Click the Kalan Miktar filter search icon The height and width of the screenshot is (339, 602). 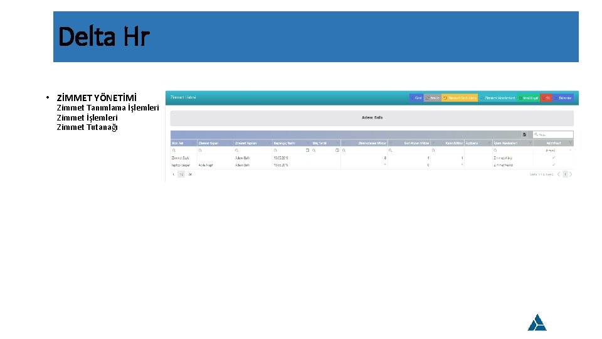(433, 150)
